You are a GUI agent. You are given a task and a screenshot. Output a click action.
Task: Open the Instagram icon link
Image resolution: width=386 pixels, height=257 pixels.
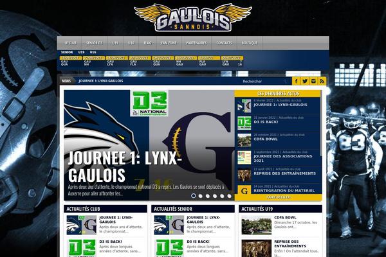pyautogui.click(x=313, y=81)
